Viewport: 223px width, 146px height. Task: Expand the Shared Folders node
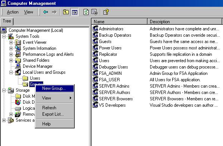click(x=11, y=60)
